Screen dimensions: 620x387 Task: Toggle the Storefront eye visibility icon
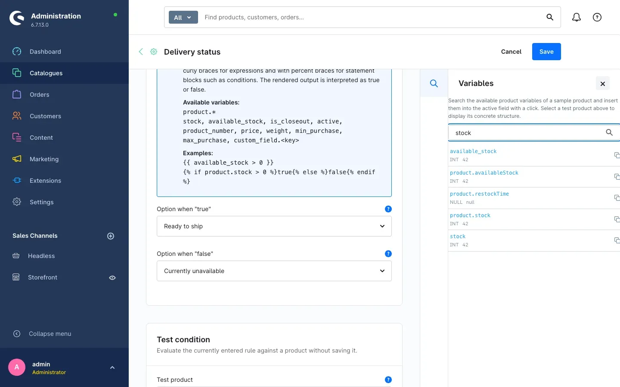[112, 278]
